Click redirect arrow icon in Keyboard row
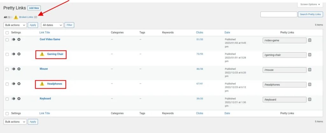The image size is (326, 133). [x=13, y=99]
